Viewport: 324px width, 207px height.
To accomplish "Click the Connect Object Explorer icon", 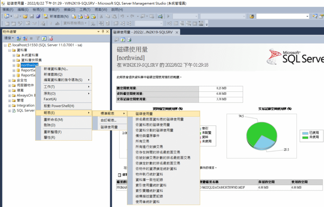I will [19, 38].
